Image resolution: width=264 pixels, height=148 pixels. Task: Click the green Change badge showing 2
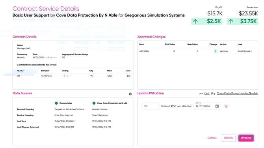click(x=216, y=51)
